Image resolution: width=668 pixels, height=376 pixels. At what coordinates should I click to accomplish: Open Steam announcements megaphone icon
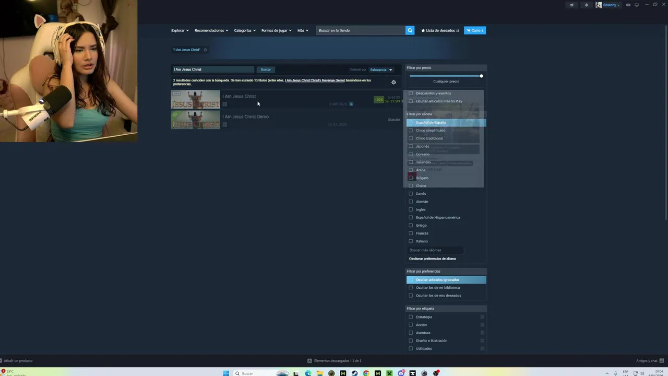click(x=572, y=5)
